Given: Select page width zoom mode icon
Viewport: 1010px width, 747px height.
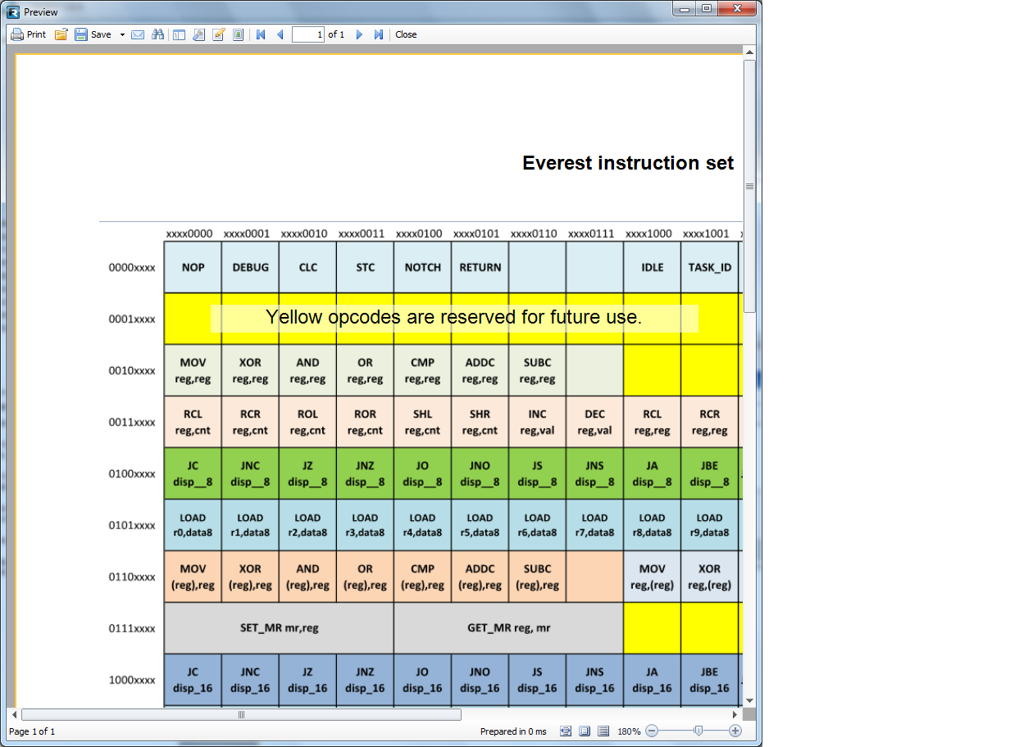Looking at the screenshot, I should 566,731.
